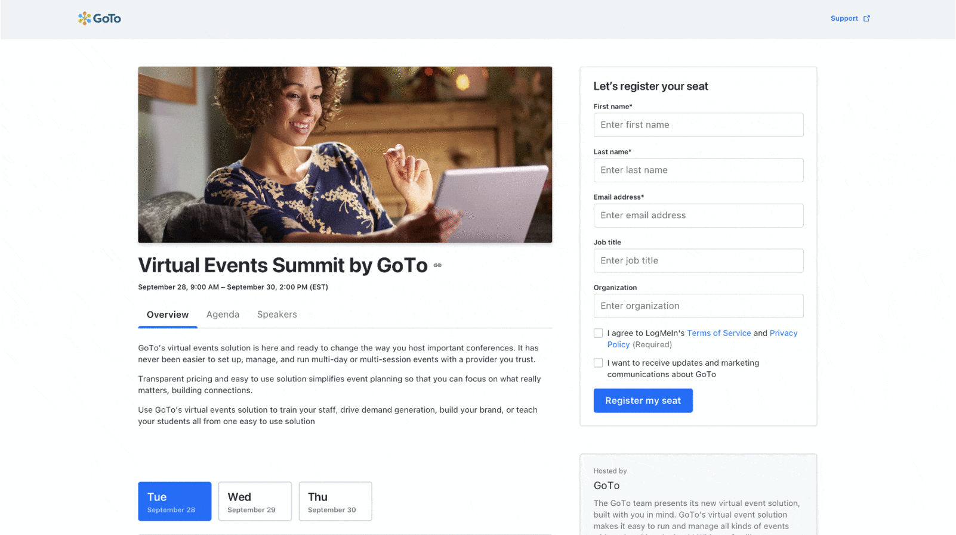Viewport: 956px width, 535px height.
Task: Focus the Job title field
Action: pyautogui.click(x=698, y=261)
